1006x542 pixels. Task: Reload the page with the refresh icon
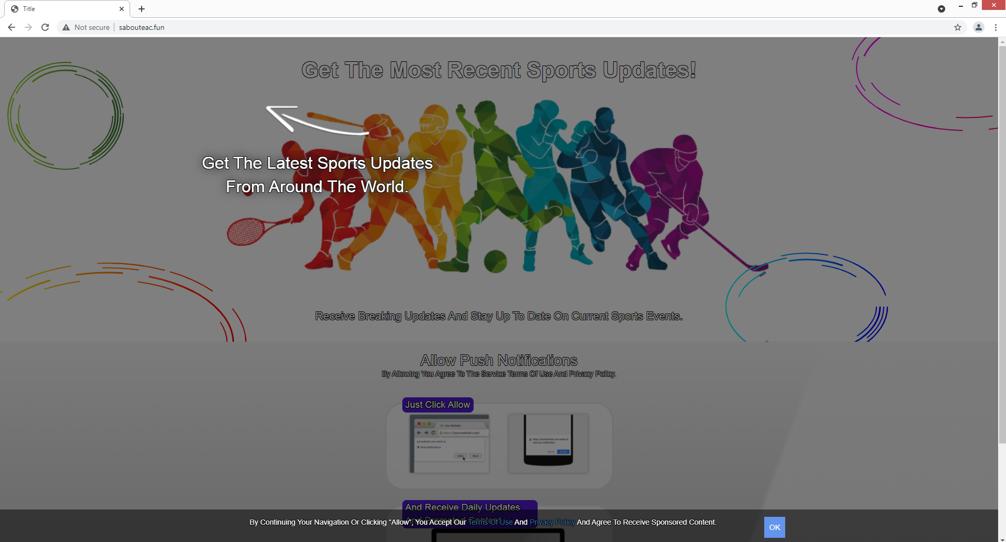tap(45, 27)
